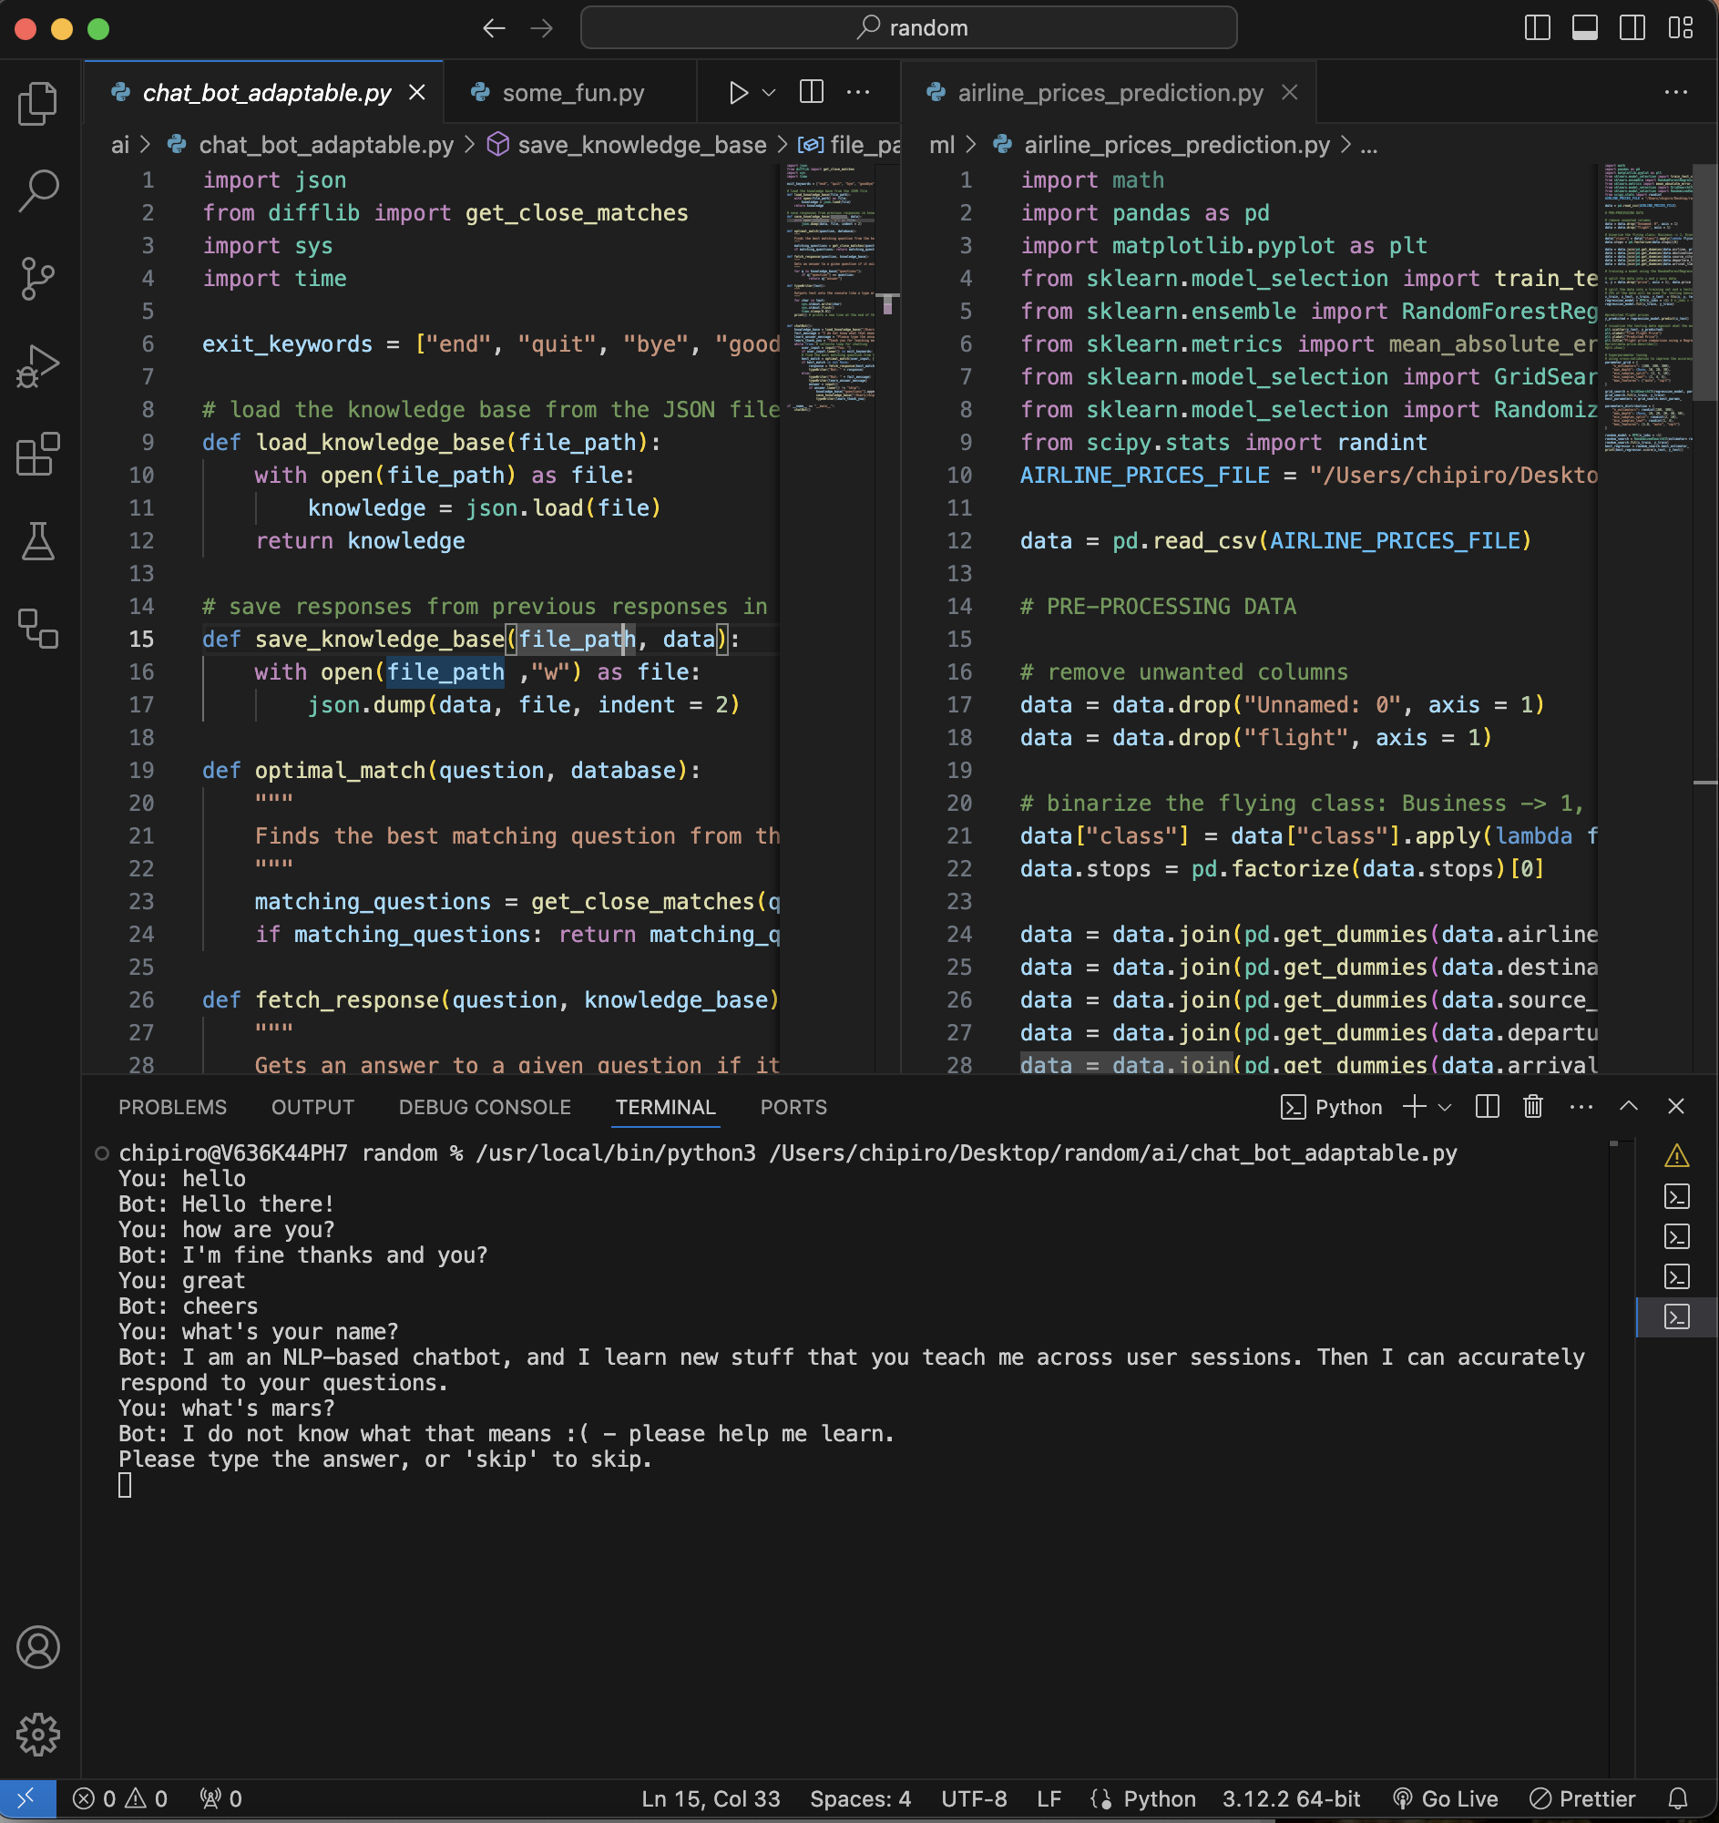Viewport: 1719px width, 1823px height.
Task: Maximize the panel with up chevron
Action: coord(1629,1106)
